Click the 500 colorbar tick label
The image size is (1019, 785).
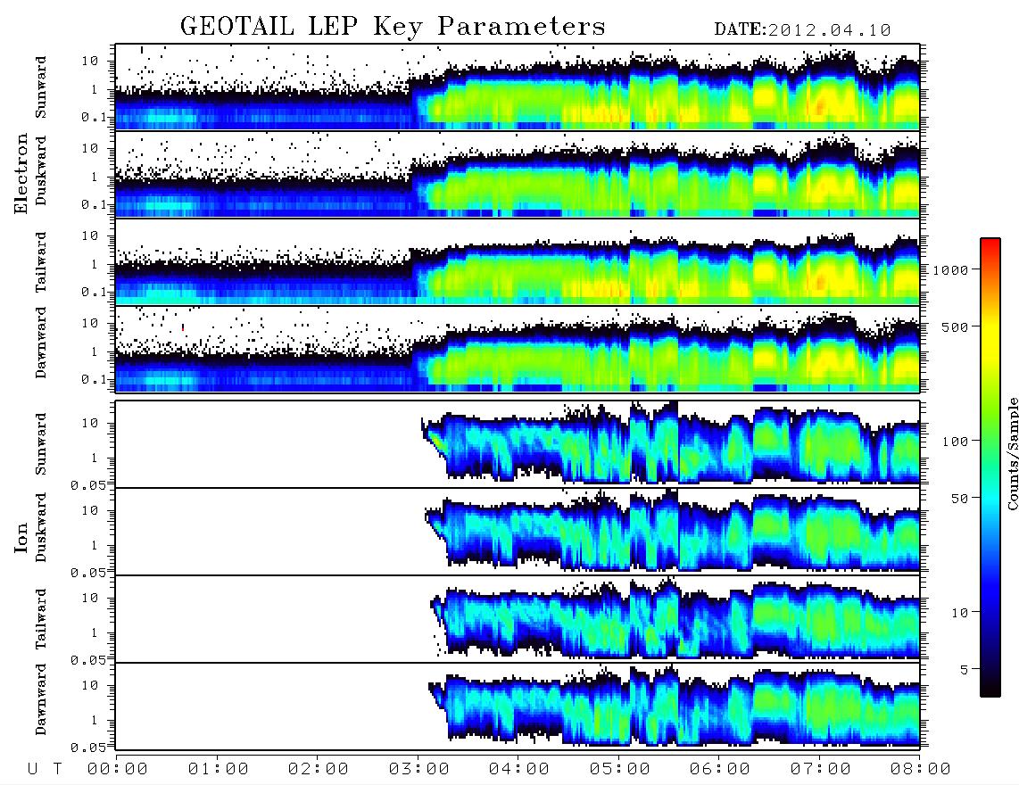pyautogui.click(x=955, y=326)
